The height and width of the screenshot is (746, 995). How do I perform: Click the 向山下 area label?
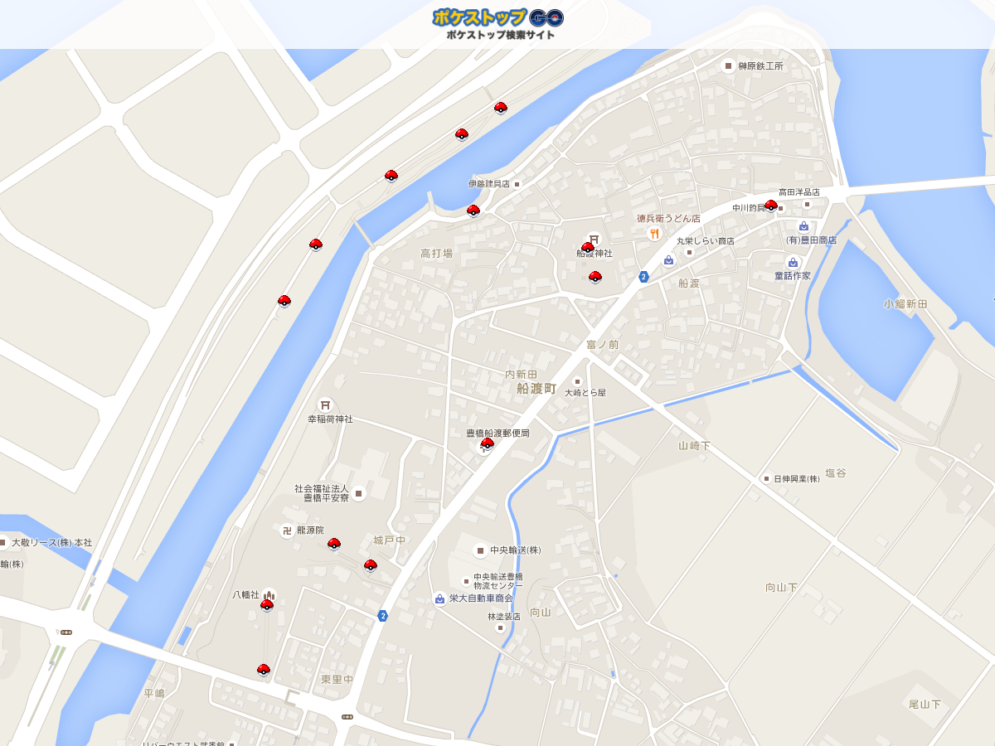781,588
